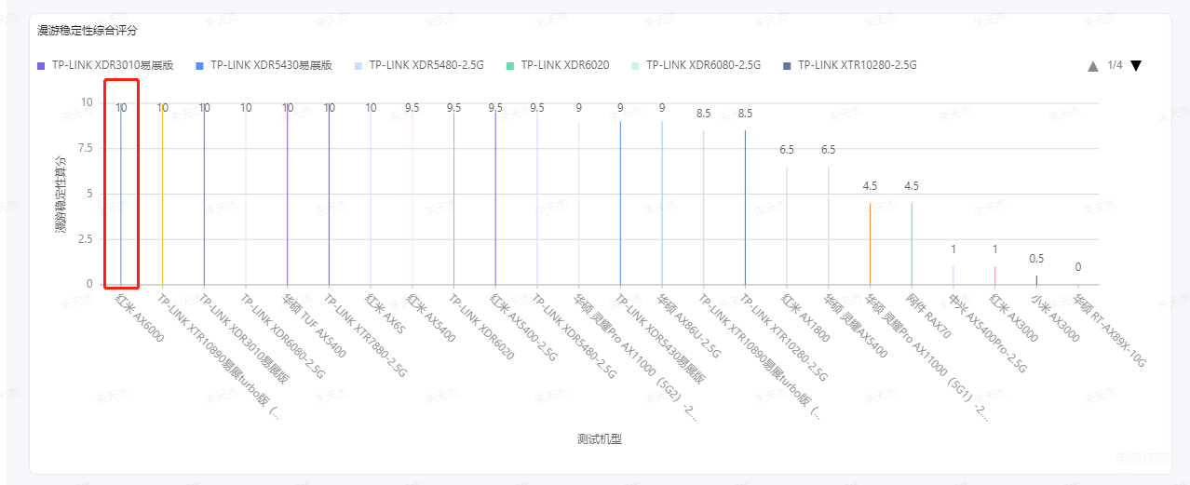Viewport: 1190px width, 485px height.
Task: Go to previous legend page with up arrow
Action: click(x=1093, y=65)
